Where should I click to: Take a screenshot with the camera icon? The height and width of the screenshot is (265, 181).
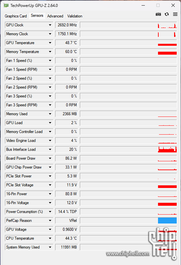coord(158,14)
